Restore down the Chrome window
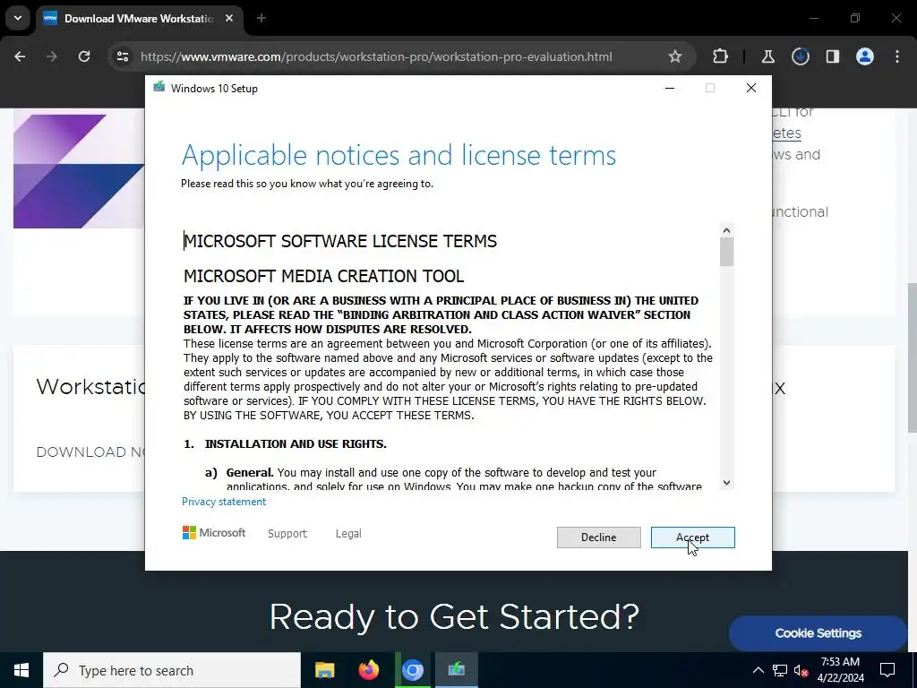The height and width of the screenshot is (688, 917). [x=855, y=18]
